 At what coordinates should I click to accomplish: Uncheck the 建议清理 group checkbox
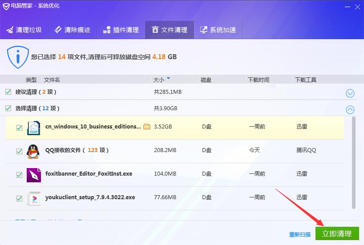(x=8, y=92)
